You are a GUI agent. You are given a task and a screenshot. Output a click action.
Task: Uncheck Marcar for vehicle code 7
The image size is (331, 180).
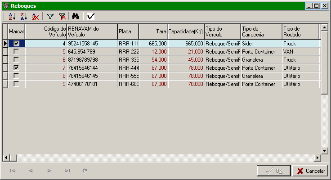click(17, 67)
